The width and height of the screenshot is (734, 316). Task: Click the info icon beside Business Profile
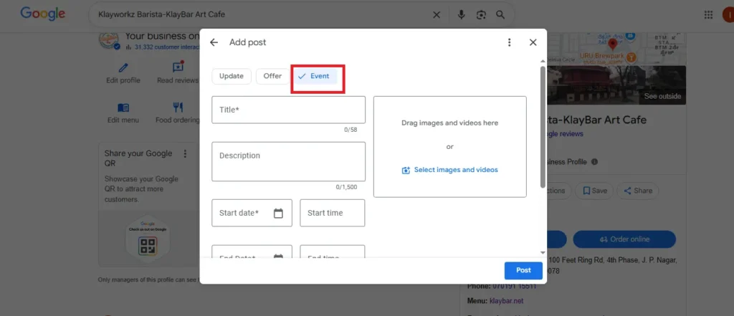coord(594,162)
